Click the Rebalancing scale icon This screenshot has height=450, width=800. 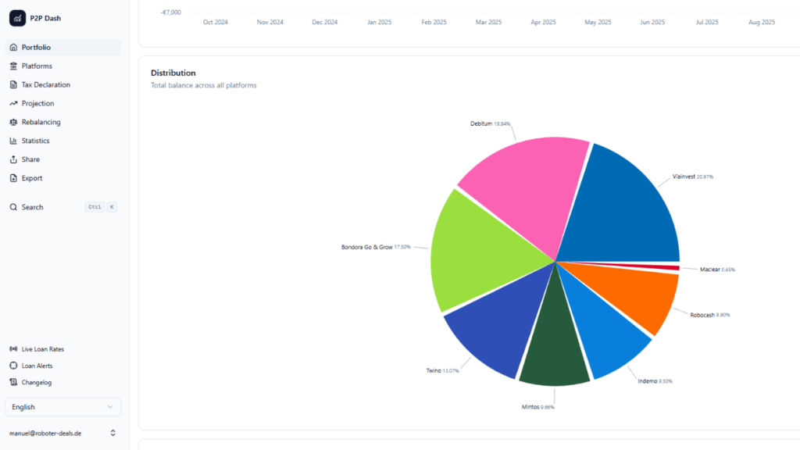point(13,123)
